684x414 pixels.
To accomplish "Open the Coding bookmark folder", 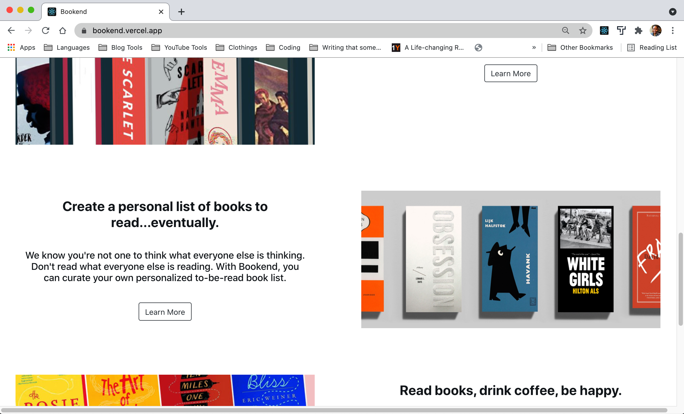I will point(283,47).
